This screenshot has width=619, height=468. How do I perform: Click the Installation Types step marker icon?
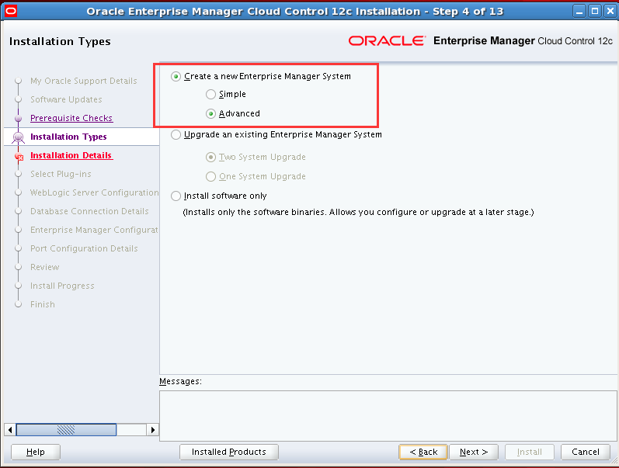coord(18,137)
